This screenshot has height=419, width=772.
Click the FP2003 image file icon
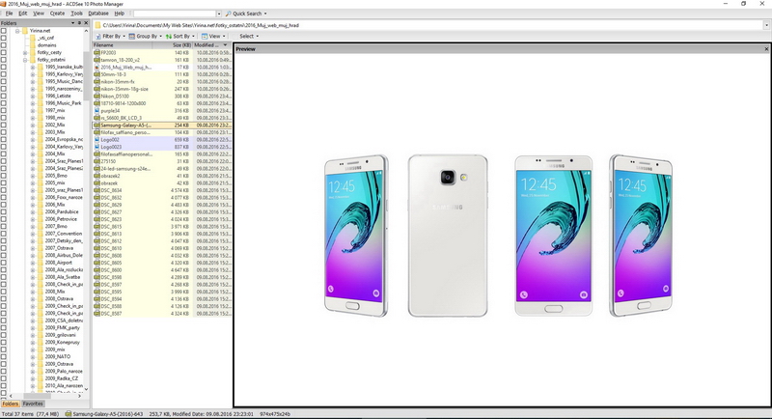[96, 52]
